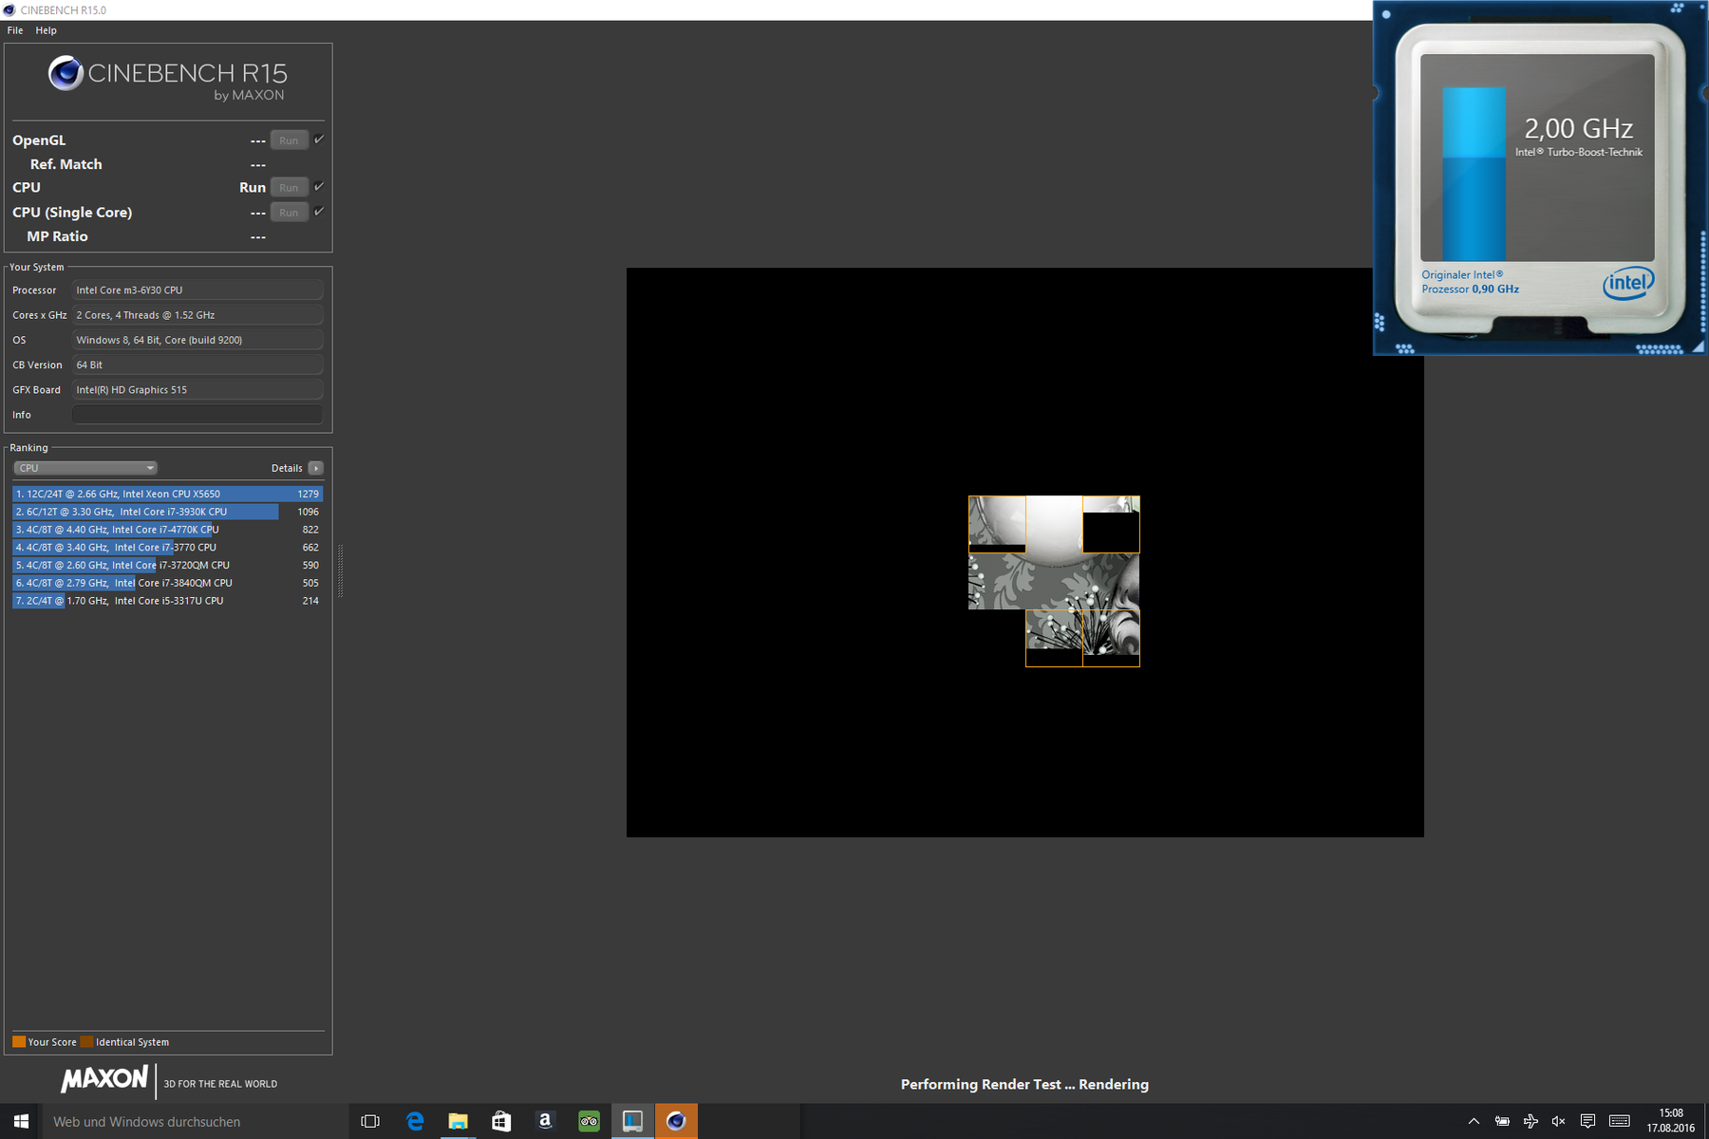Screen dimensions: 1709x1139
Task: Click the Info text field
Action: (197, 415)
